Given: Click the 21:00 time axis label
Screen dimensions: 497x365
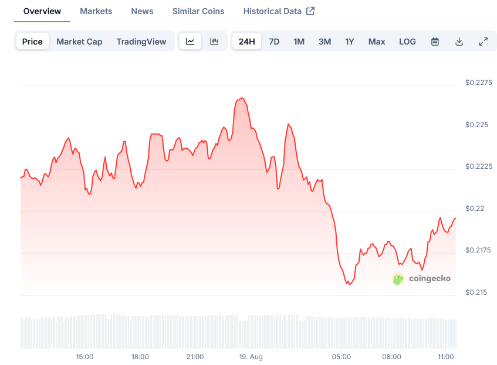Looking at the screenshot, I should [195, 357].
